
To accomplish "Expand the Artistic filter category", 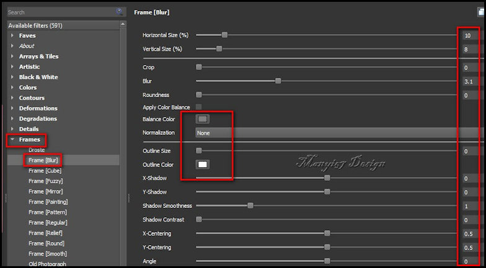I will click(12, 67).
